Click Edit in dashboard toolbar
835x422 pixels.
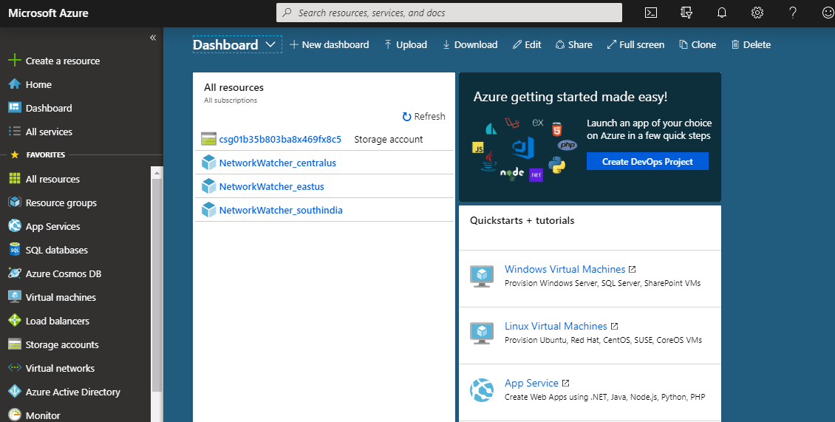tap(527, 45)
